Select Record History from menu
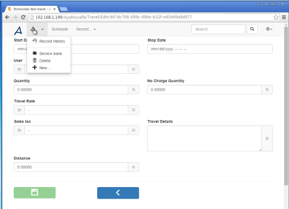This screenshot has width=289, height=209. [x=49, y=41]
